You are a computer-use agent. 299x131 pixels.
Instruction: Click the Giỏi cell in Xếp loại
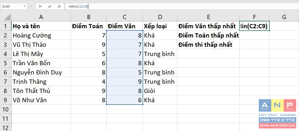tap(149, 91)
